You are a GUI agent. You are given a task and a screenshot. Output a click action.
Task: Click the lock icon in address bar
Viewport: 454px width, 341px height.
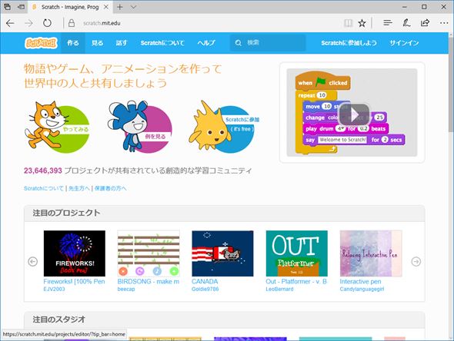[72, 23]
